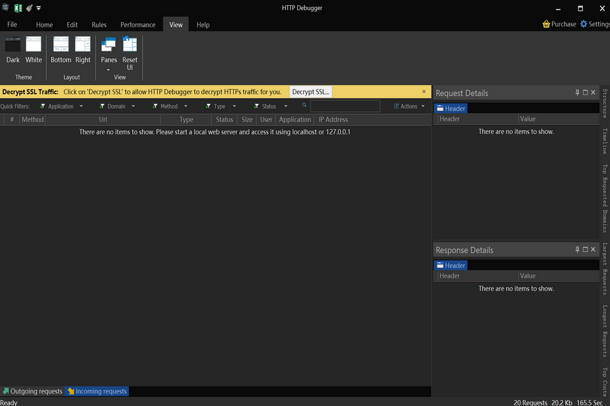This screenshot has width=610, height=406.
Task: Move layout to the Bottom
Action: (60, 51)
